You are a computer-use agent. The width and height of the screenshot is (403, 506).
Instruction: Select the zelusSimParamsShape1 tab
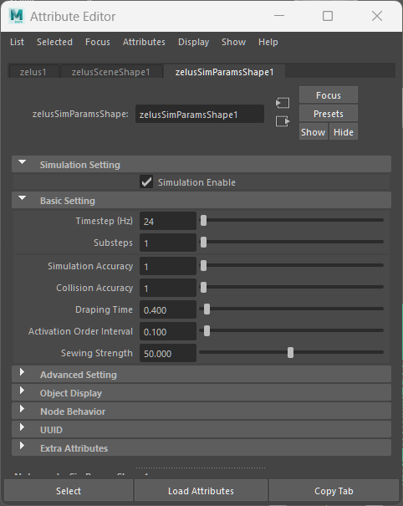224,72
